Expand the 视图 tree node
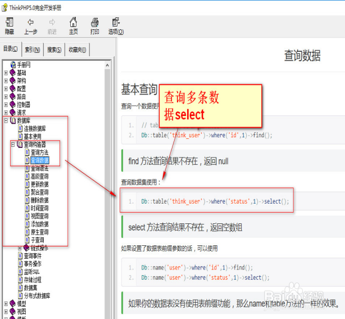 [6, 312]
